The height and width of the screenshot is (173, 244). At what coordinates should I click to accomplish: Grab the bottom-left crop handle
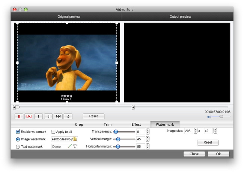17,102
